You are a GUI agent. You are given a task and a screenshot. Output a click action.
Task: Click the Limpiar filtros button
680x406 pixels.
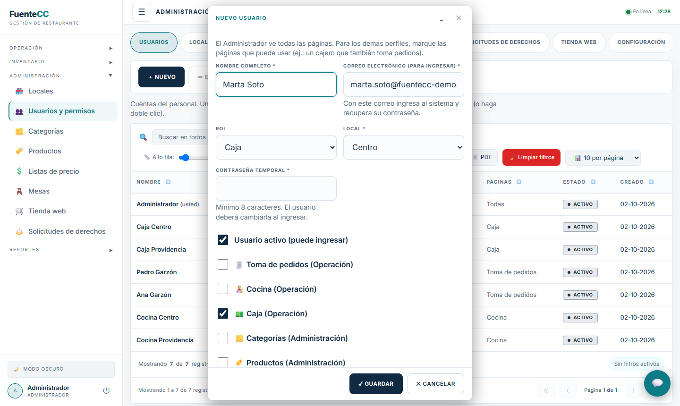pyautogui.click(x=532, y=157)
